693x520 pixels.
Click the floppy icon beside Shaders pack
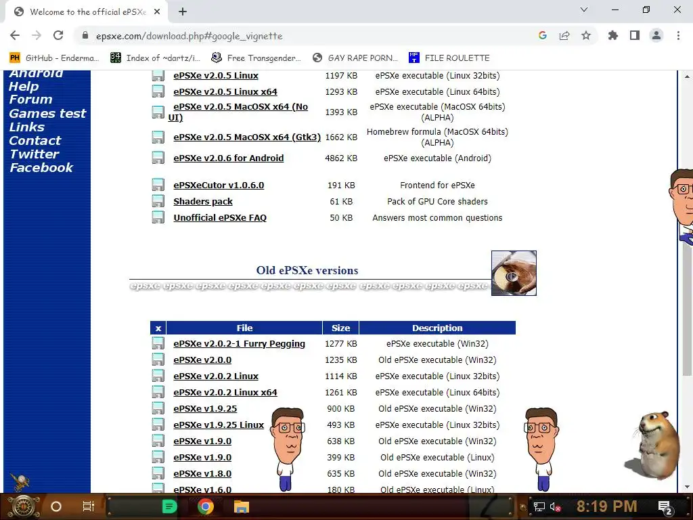click(x=158, y=201)
